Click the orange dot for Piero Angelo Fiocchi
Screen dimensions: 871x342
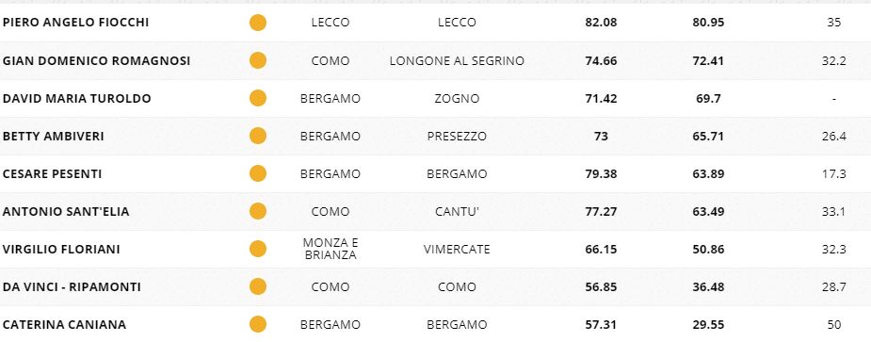click(258, 23)
